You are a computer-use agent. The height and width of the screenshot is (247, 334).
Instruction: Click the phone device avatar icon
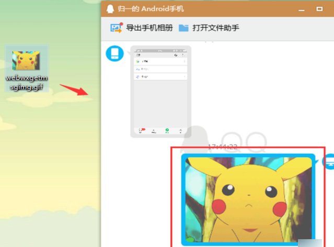[115, 53]
